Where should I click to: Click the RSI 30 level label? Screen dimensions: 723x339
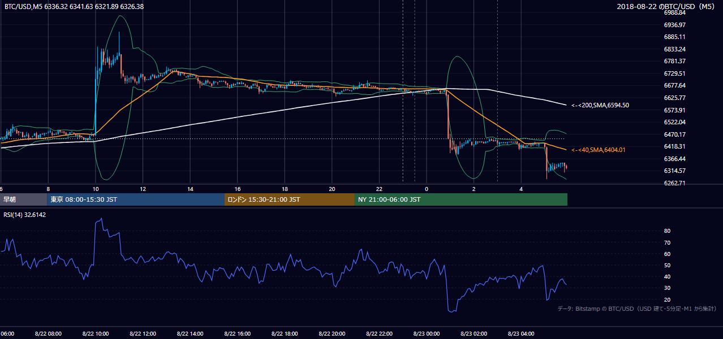coord(667,288)
